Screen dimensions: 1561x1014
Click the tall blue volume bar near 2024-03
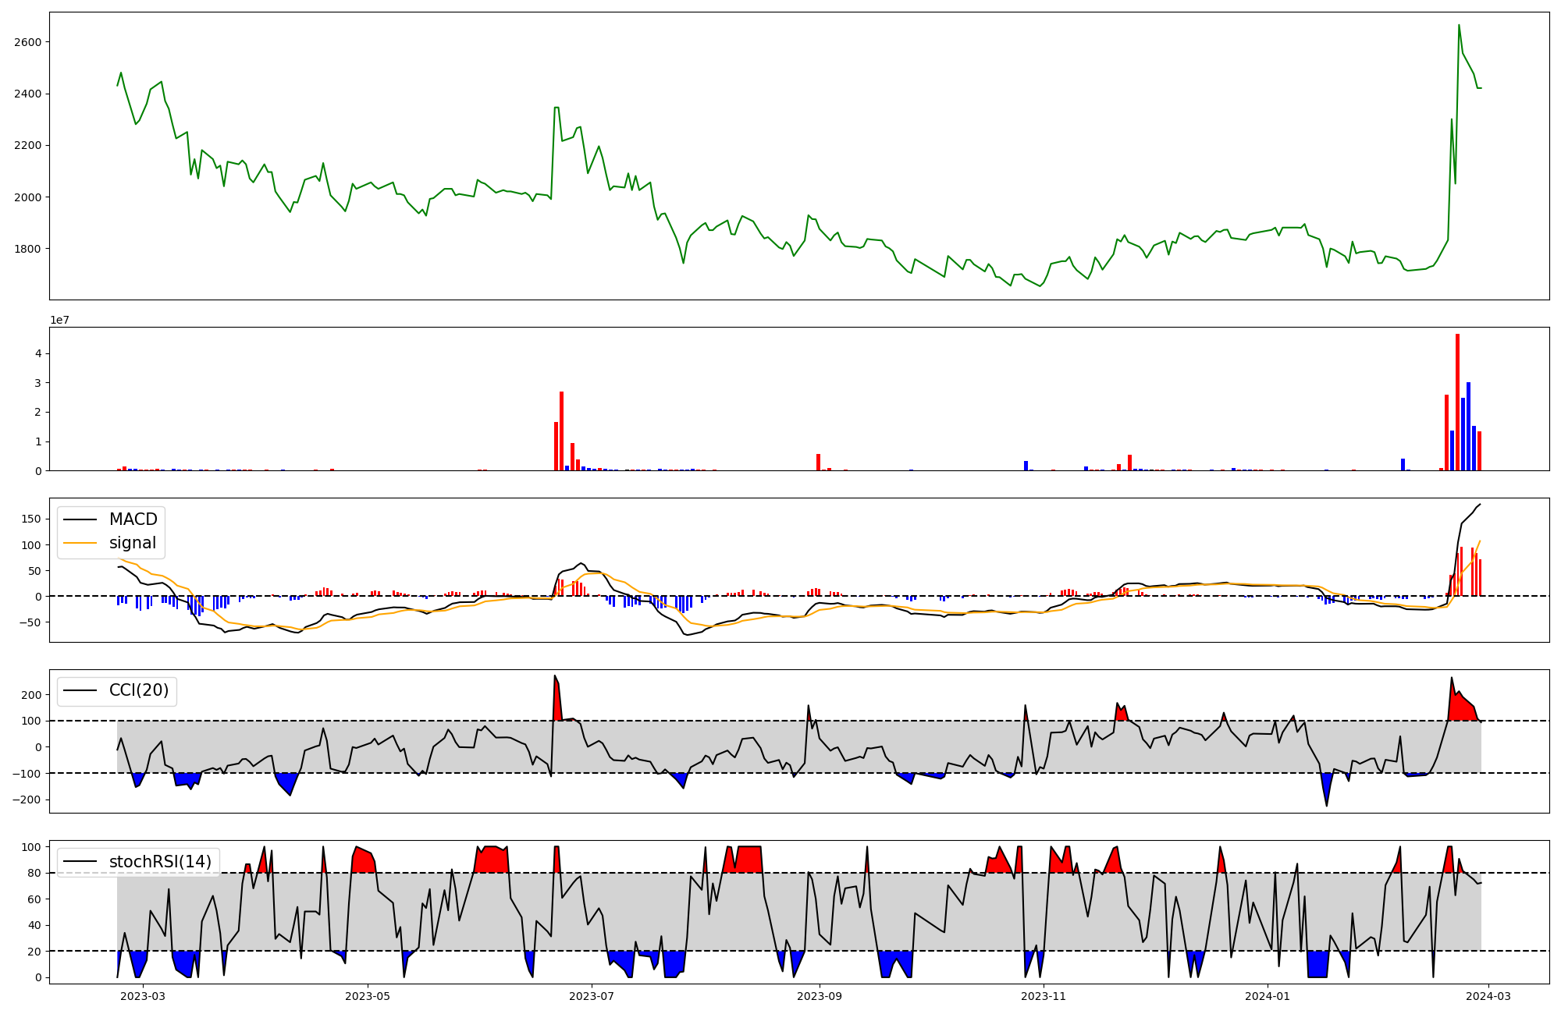tap(1468, 427)
